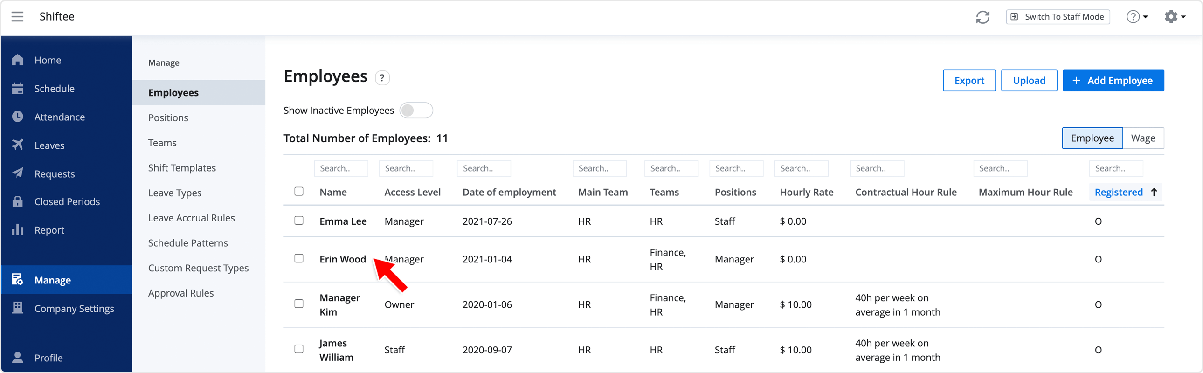The width and height of the screenshot is (1203, 373).
Task: Click the Date of employment column header
Action: coord(509,193)
